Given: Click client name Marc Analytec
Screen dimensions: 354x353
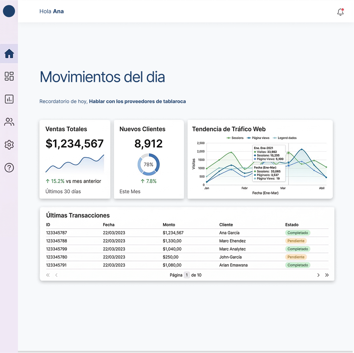Looking at the screenshot, I should [x=232, y=249].
